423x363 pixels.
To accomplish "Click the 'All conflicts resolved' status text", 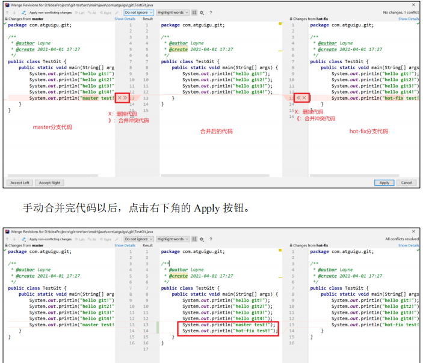I will [x=402, y=239].
